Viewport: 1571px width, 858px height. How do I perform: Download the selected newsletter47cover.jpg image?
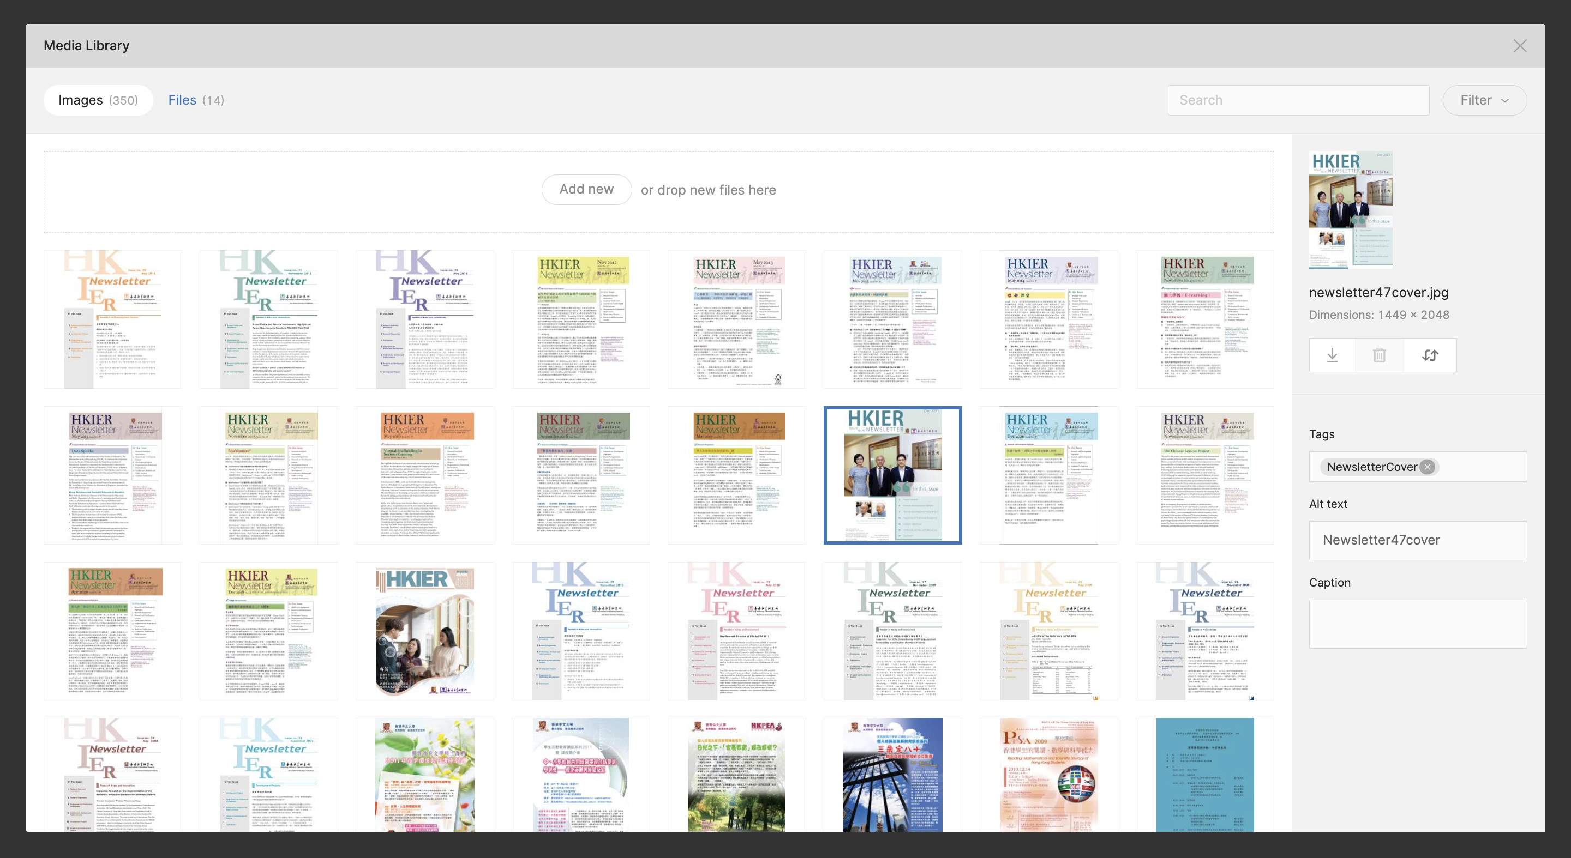point(1332,355)
